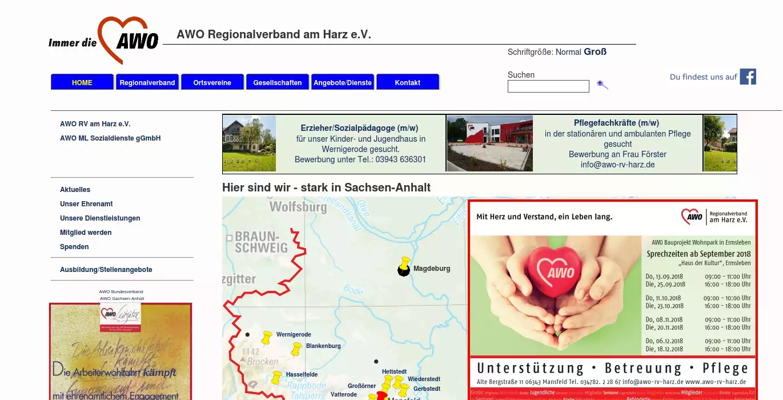
Task: Set font size to Normal
Action: [568, 52]
